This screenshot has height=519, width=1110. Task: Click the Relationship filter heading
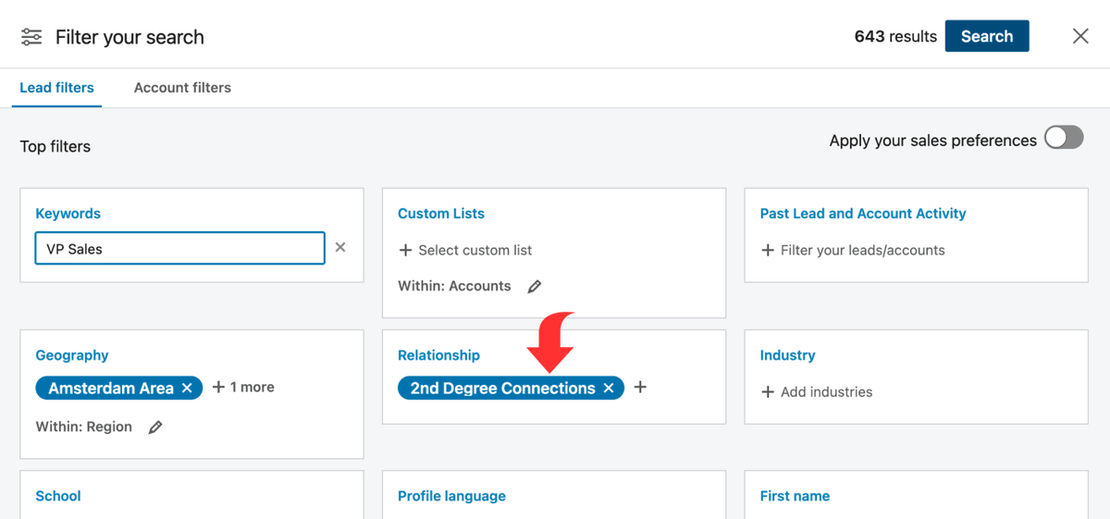point(438,355)
